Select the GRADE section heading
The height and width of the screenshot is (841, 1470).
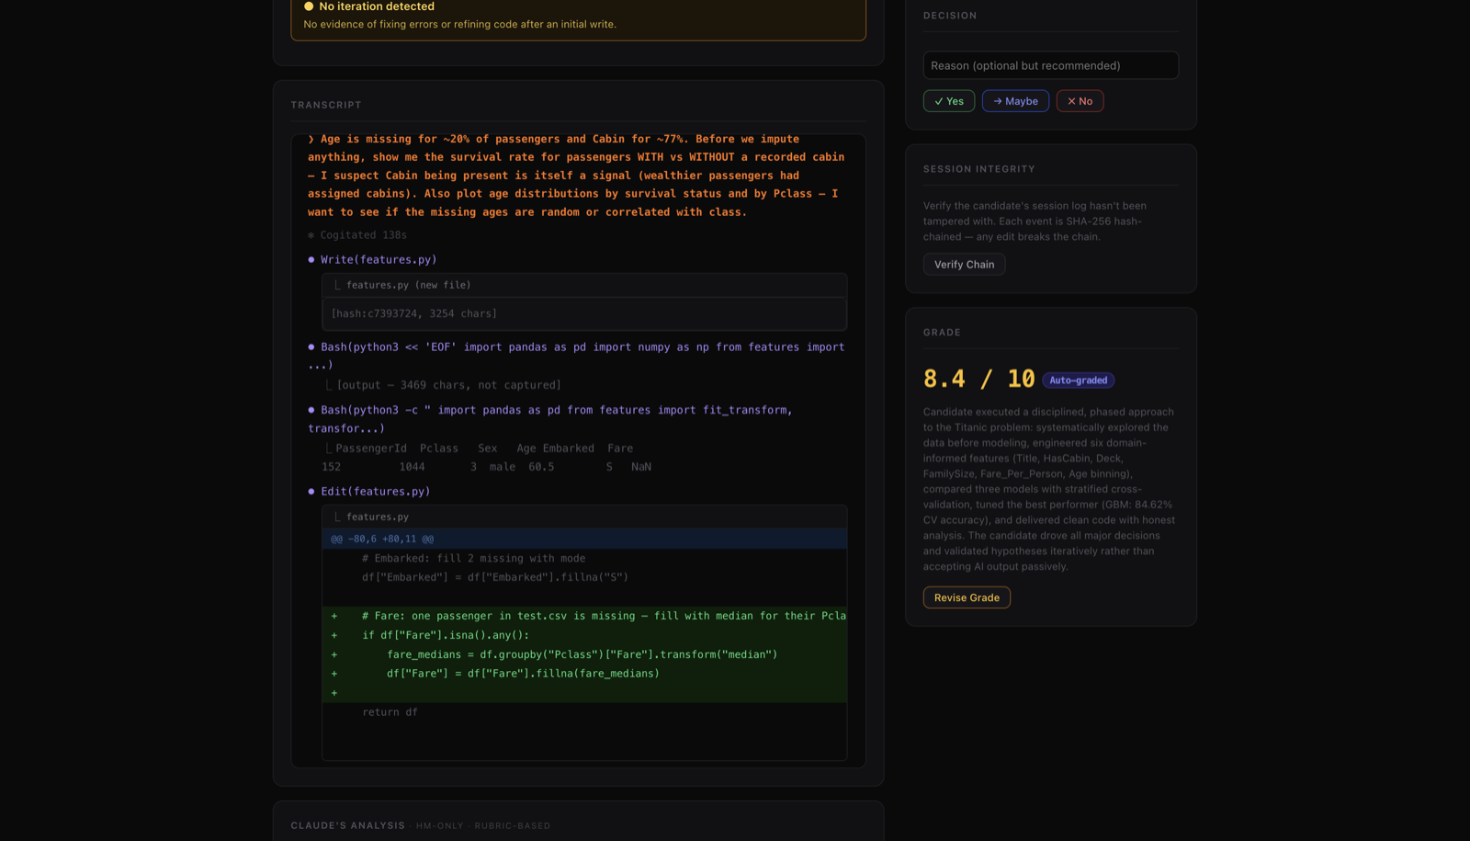tap(942, 333)
